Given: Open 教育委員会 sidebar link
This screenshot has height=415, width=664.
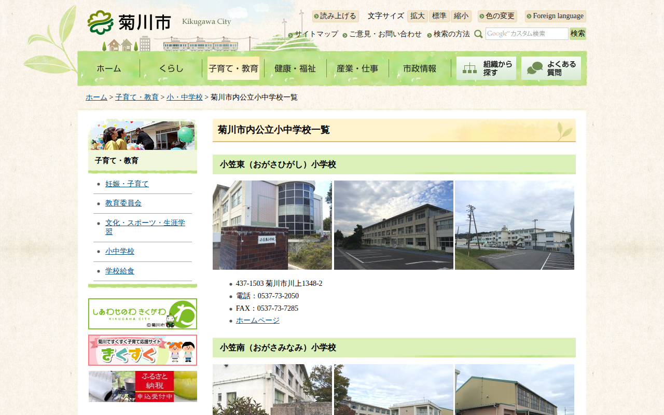Looking at the screenshot, I should point(123,203).
